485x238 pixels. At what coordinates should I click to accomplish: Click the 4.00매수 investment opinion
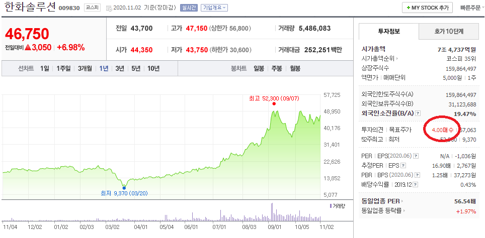[443, 130]
